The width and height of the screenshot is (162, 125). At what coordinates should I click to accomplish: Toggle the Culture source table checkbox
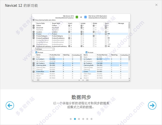(x=33, y=26)
